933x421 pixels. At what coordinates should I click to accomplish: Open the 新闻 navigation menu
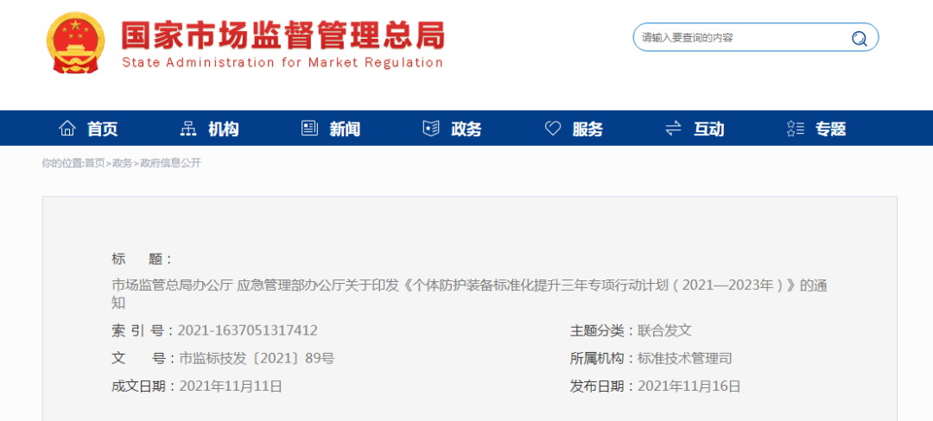click(x=345, y=129)
